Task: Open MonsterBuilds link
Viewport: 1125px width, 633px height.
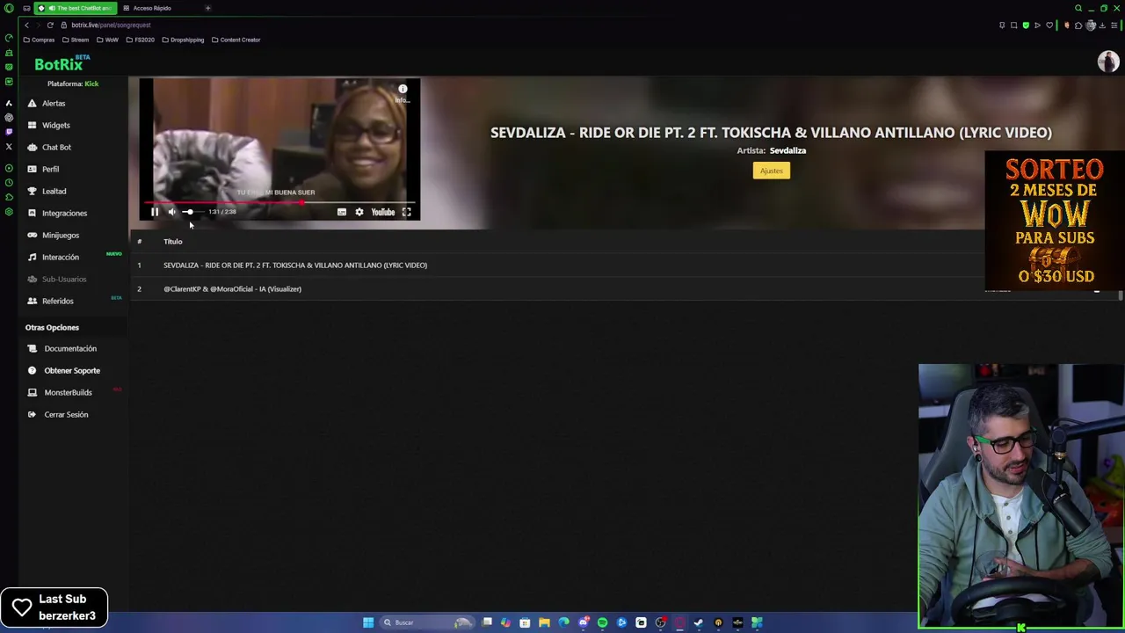Action: click(x=68, y=392)
